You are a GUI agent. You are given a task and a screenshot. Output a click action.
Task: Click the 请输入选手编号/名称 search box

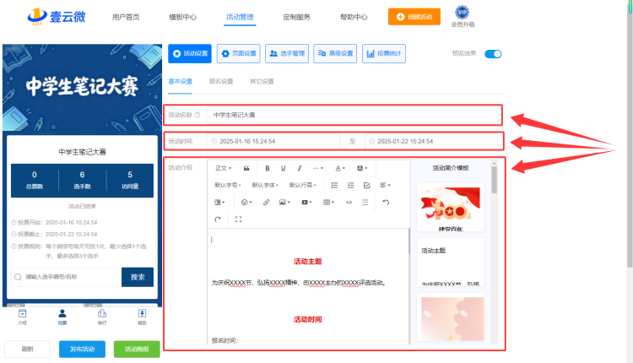click(66, 277)
